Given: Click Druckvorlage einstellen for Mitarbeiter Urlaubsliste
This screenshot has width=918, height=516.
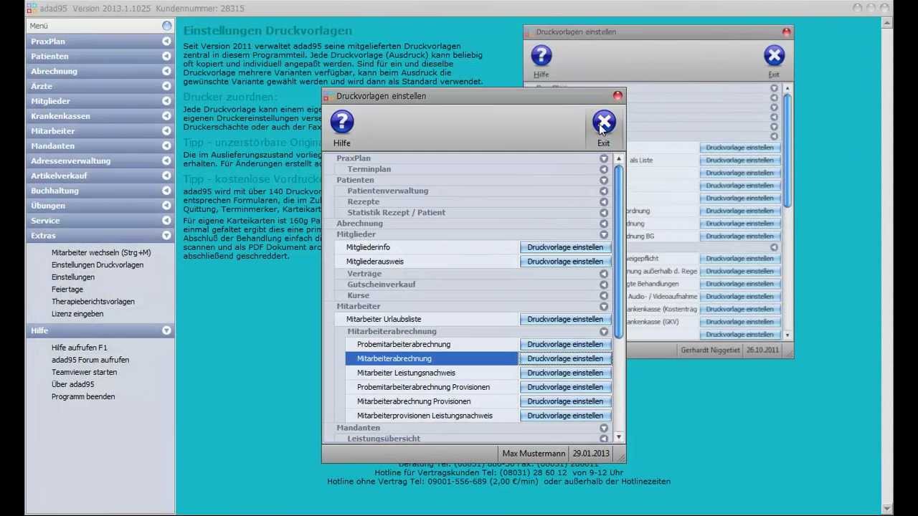Looking at the screenshot, I should 565,319.
